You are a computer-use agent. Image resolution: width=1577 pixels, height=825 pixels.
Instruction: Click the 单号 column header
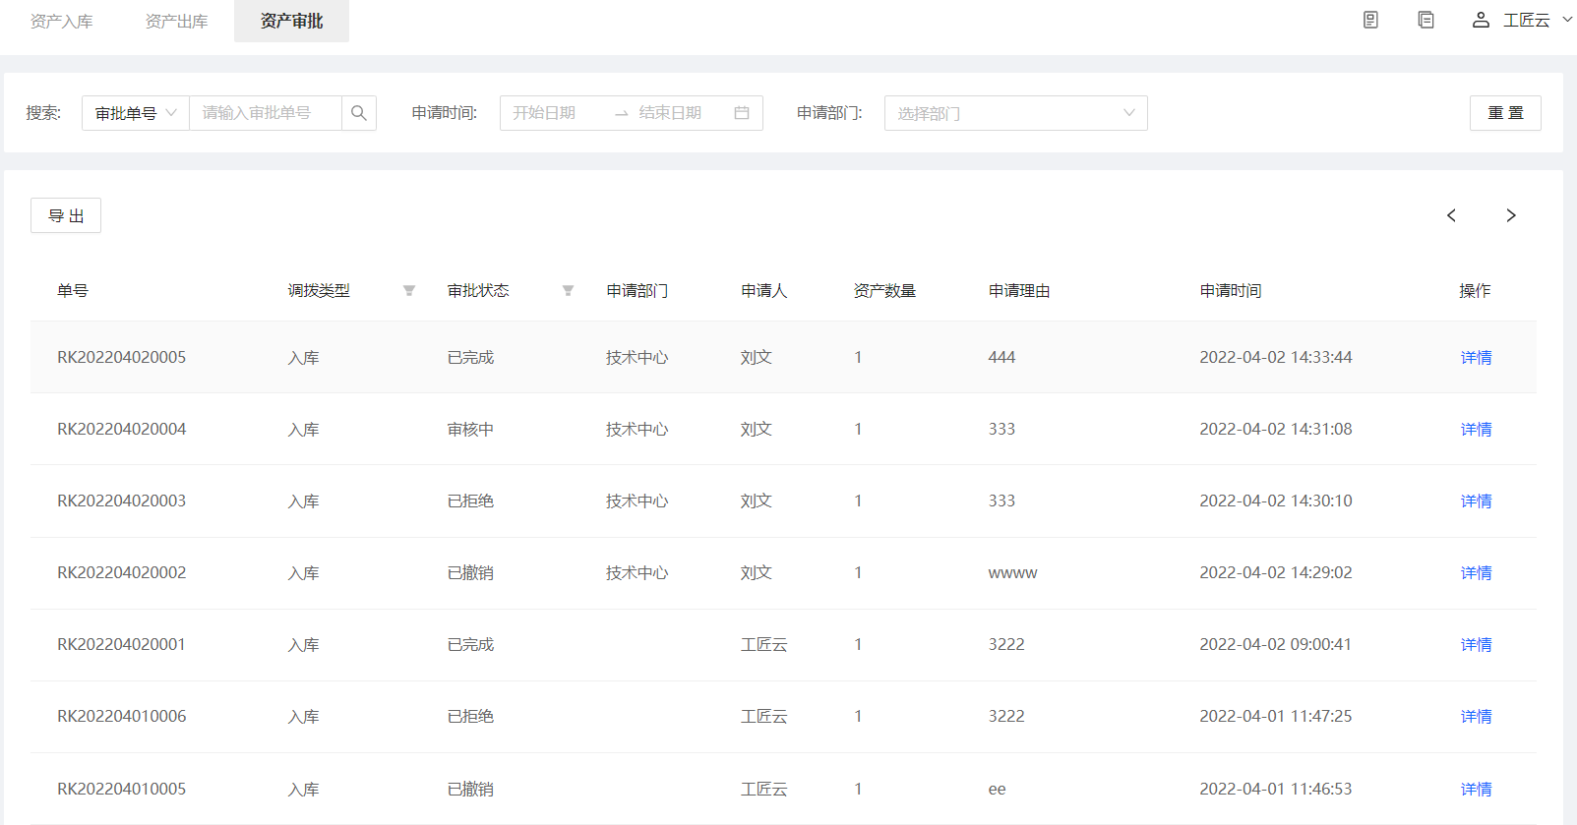[73, 291]
